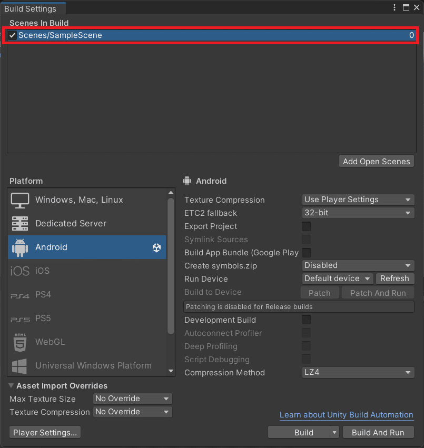Viewport: 424px width, 448px height.
Task: Uncheck the Scenes/SampleScene checkbox
Action: [x=12, y=35]
